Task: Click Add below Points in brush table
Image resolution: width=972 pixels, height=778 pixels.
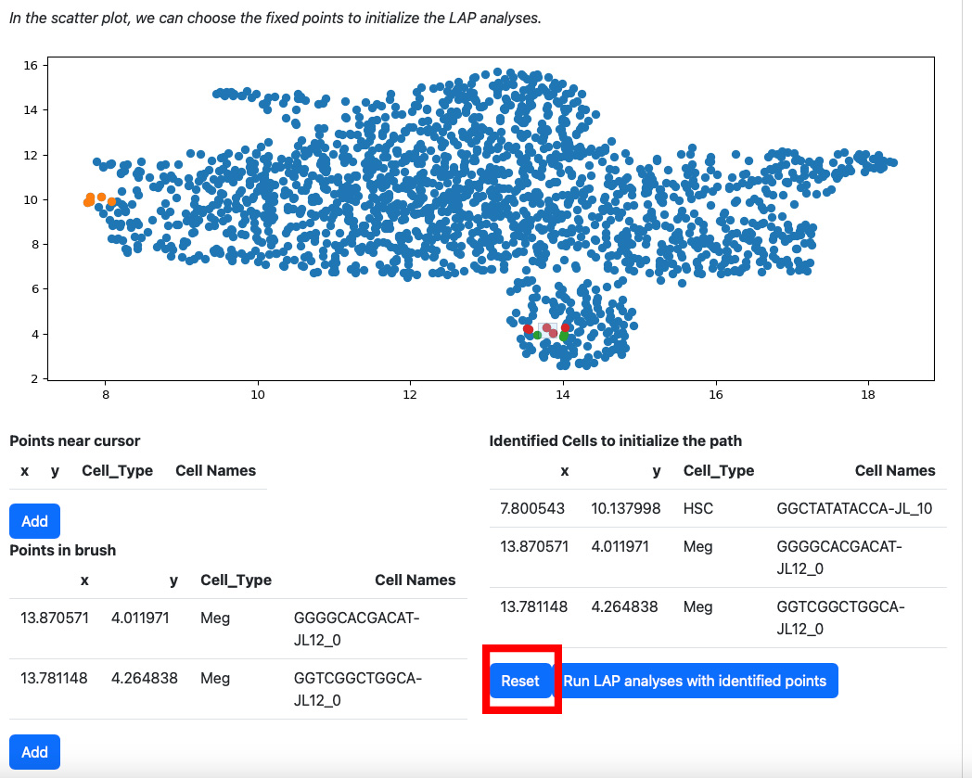Action: point(34,752)
